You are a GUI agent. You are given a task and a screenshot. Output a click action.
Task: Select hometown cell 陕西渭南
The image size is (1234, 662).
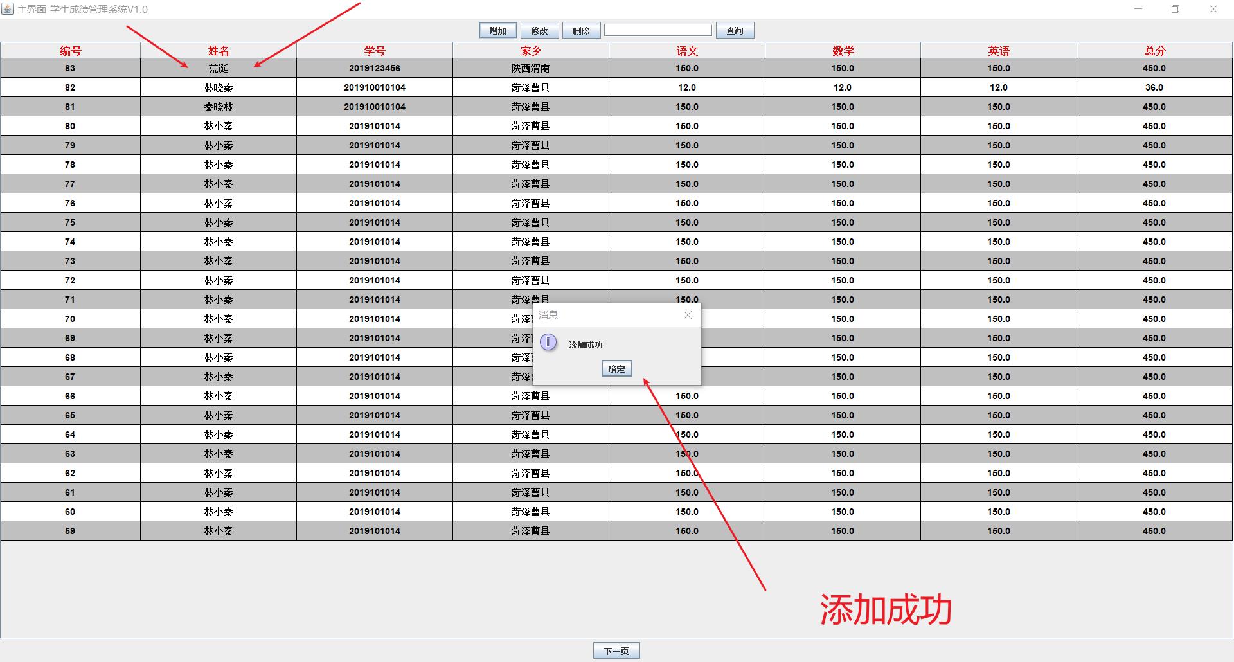pyautogui.click(x=530, y=68)
